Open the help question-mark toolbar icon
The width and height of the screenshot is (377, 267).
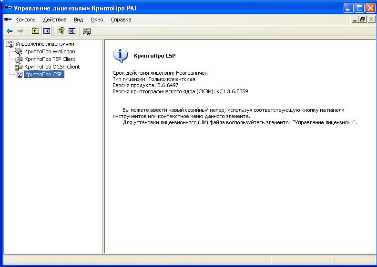click(x=61, y=31)
